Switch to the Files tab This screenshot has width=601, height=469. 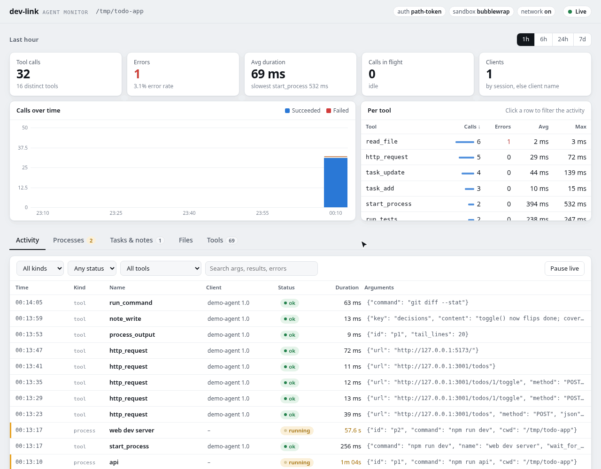click(x=185, y=240)
